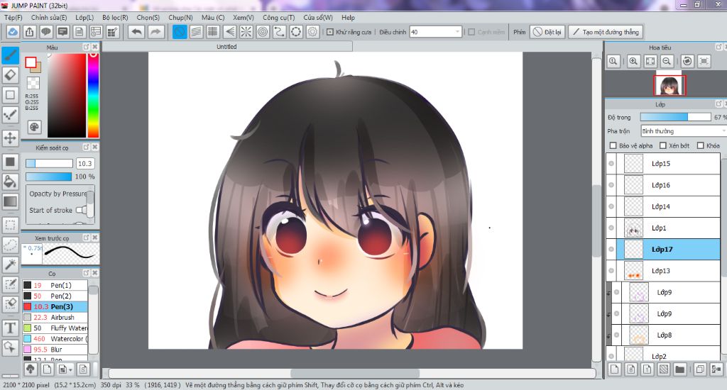This screenshot has width=727, height=390.
Task: Click the Redo arrow
Action: click(x=155, y=32)
